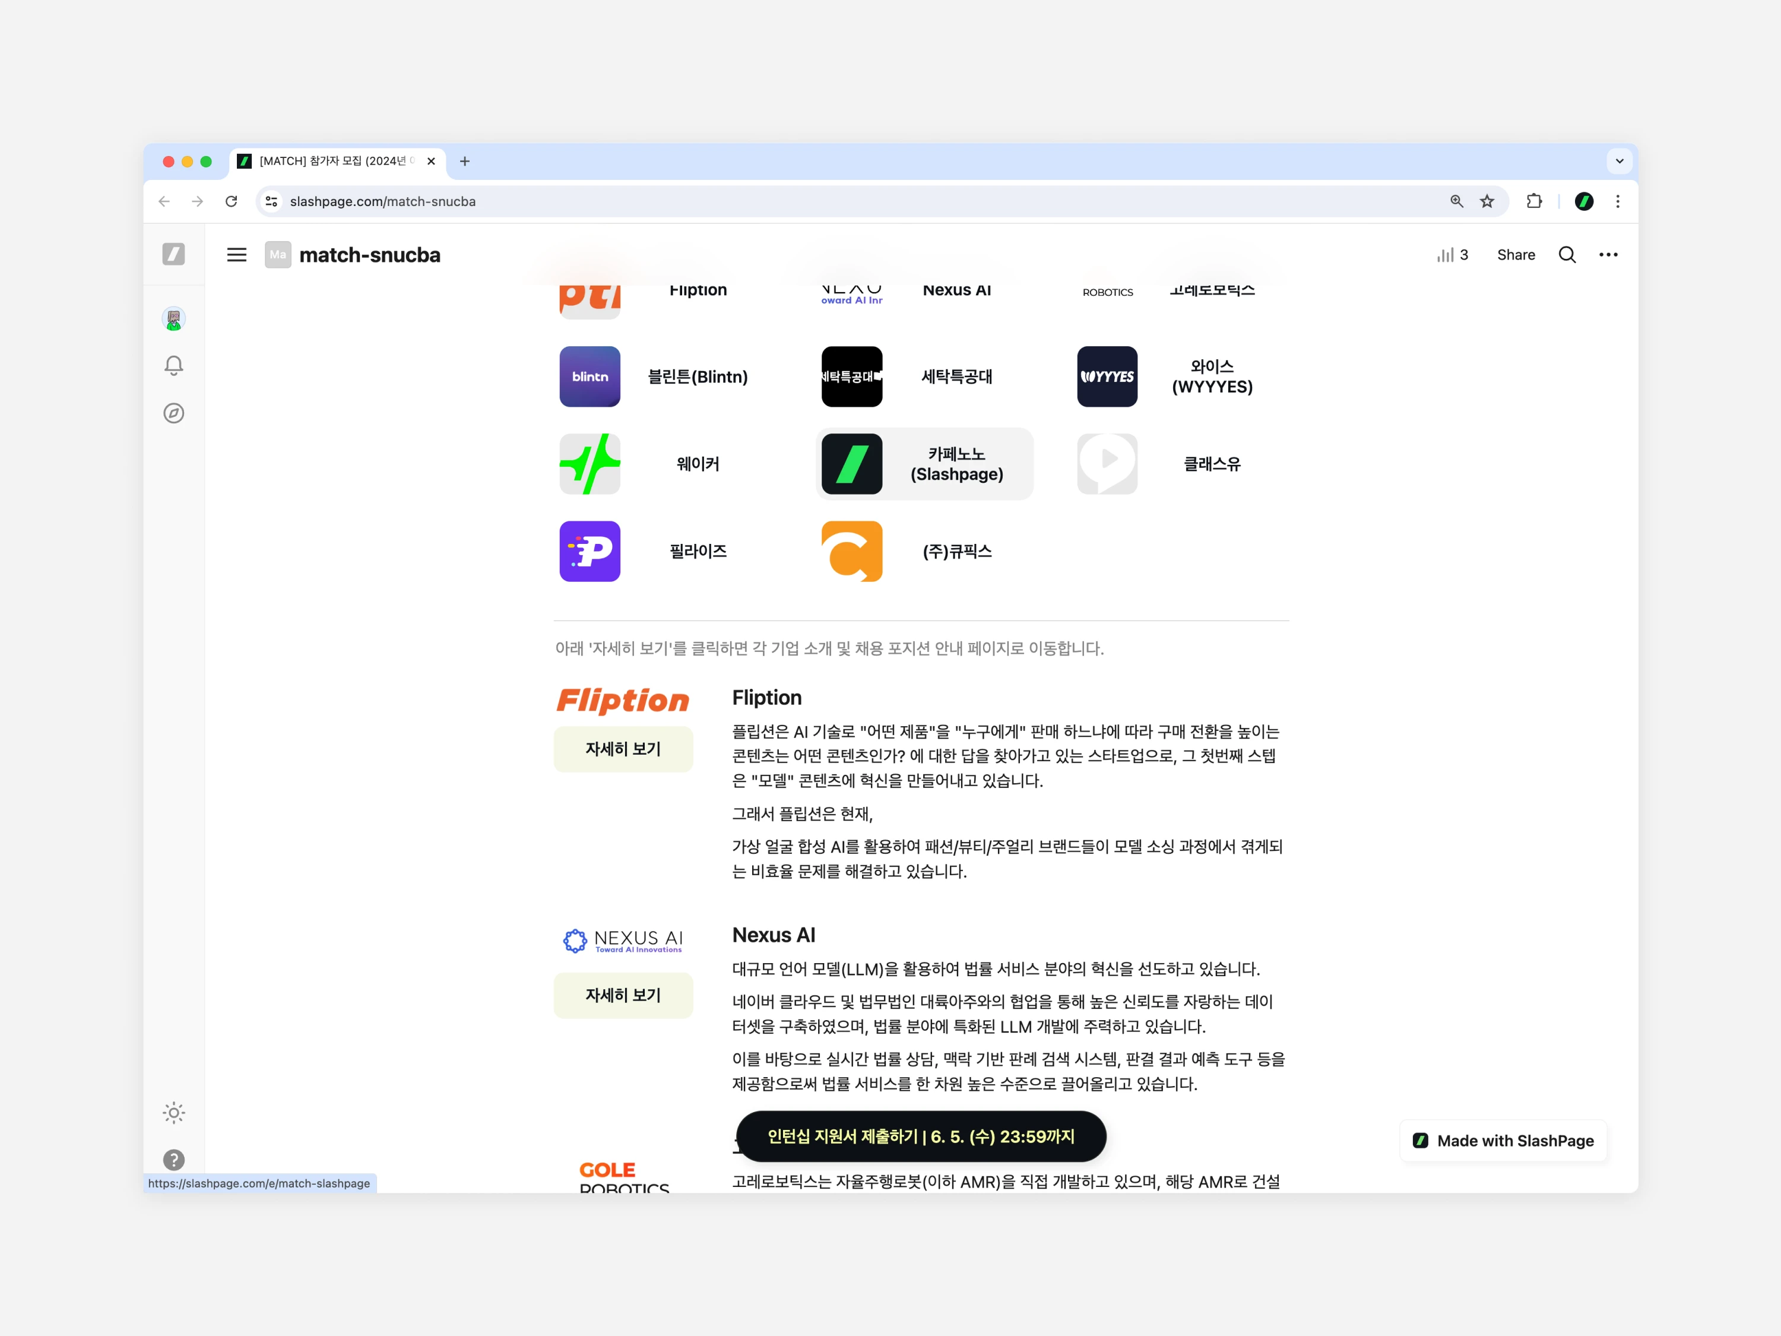Viewport: 1781px width, 1336px height.
Task: Click the 필라이즈 purple P logo tile
Action: tap(590, 552)
